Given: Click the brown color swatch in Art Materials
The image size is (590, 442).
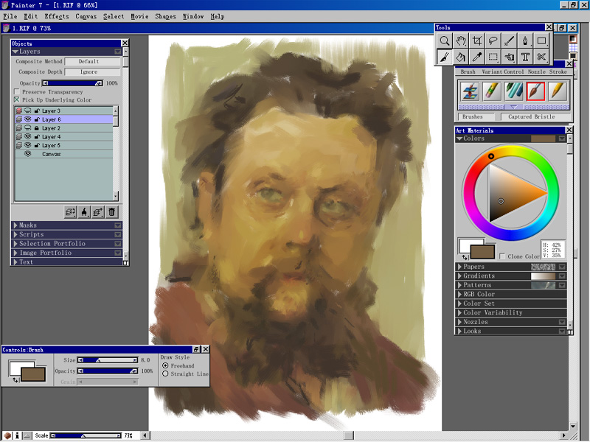Looking at the screenshot, I should (483, 251).
